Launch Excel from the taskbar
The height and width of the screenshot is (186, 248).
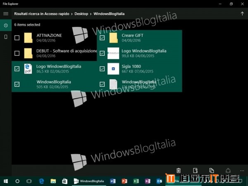(x=136, y=181)
